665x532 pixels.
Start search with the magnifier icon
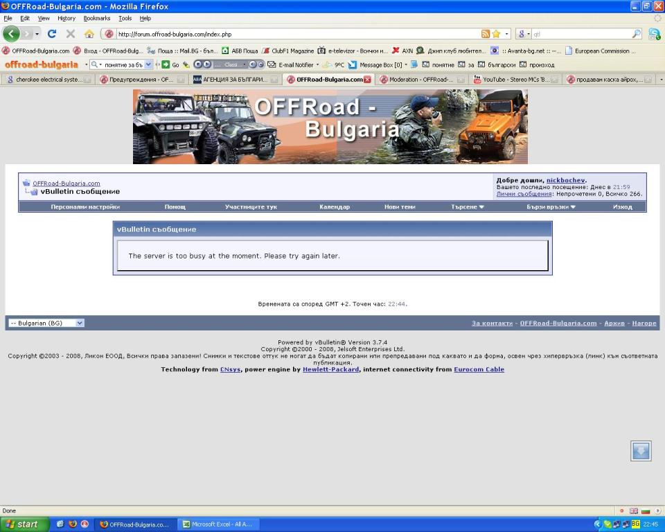click(x=636, y=34)
